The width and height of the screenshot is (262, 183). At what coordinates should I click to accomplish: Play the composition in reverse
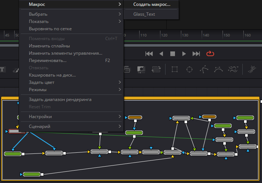point(161,54)
